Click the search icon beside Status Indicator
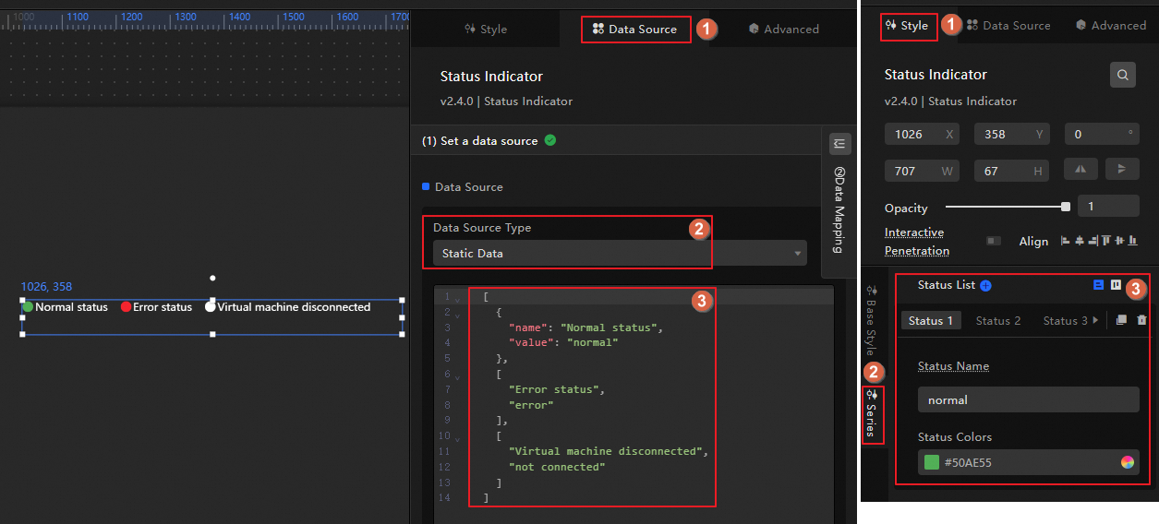 [x=1122, y=76]
